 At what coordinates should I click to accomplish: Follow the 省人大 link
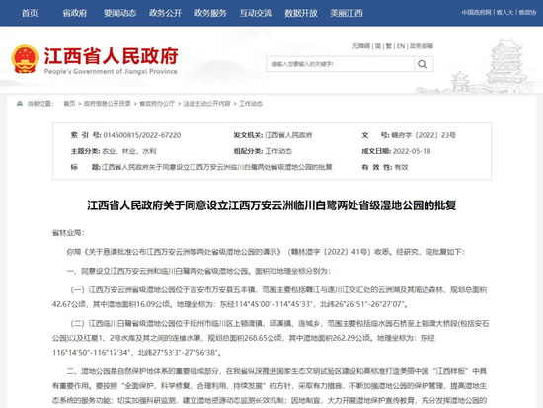(504, 13)
